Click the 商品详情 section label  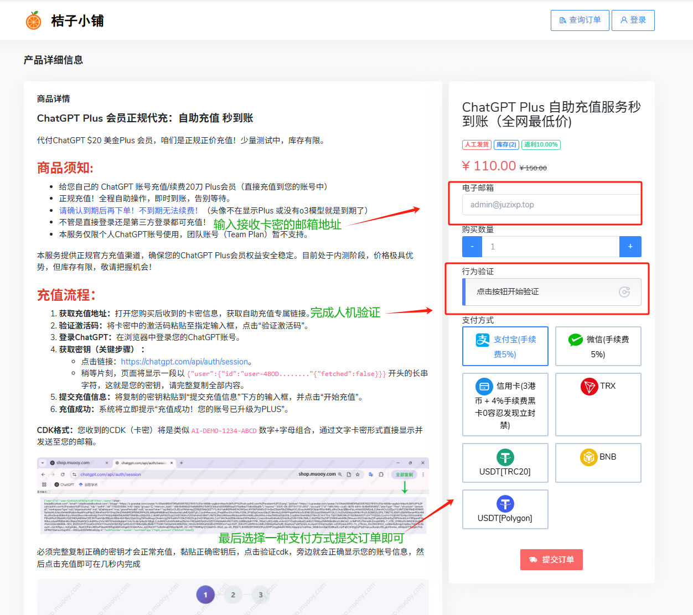[x=53, y=99]
